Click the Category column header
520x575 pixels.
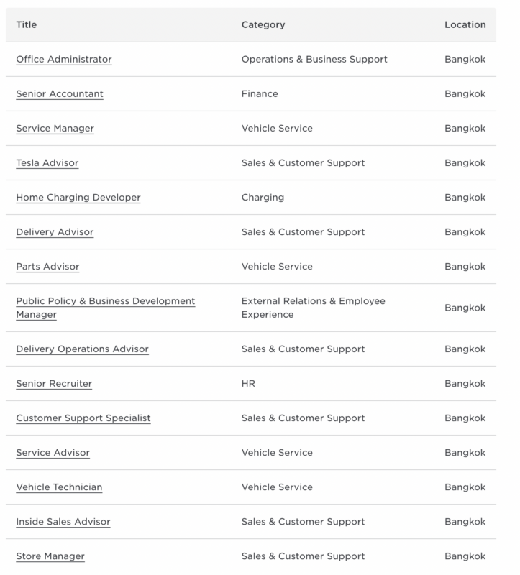click(263, 25)
